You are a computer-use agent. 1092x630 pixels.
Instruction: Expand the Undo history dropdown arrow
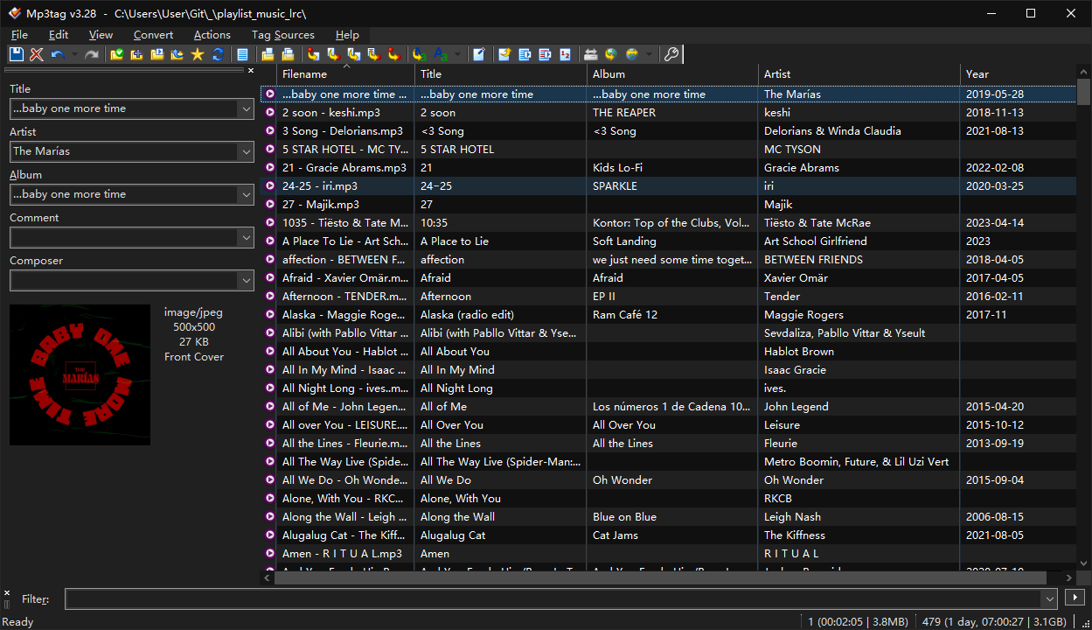pos(74,54)
